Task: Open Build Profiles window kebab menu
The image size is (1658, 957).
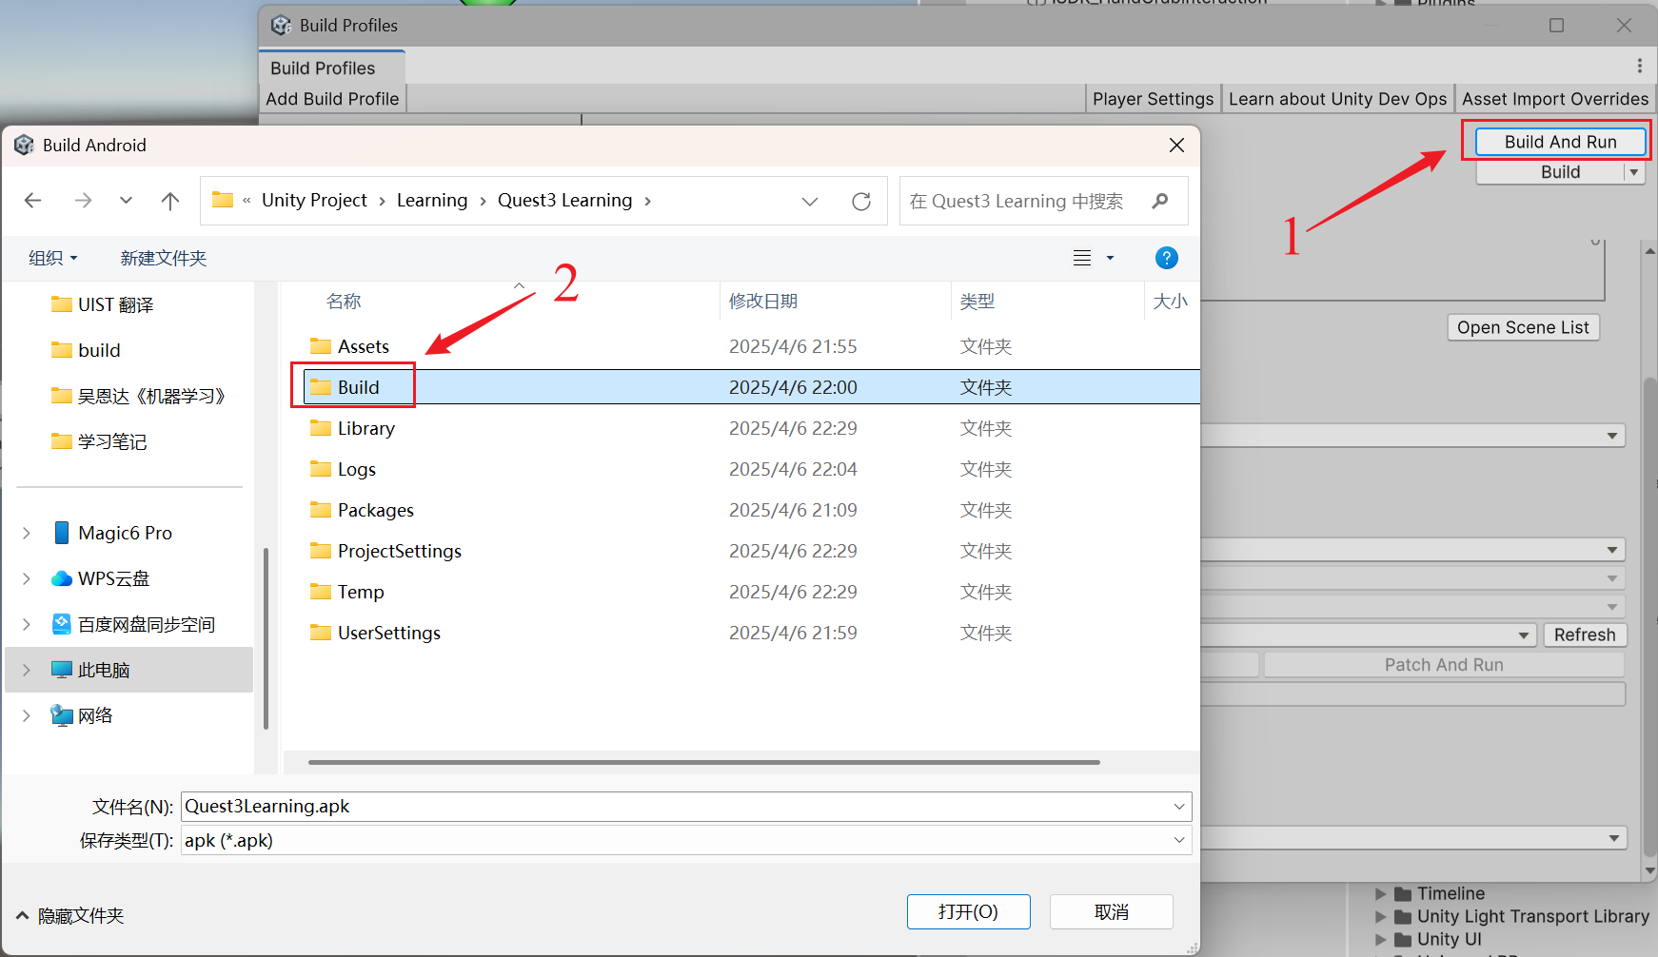Action: point(1639,66)
